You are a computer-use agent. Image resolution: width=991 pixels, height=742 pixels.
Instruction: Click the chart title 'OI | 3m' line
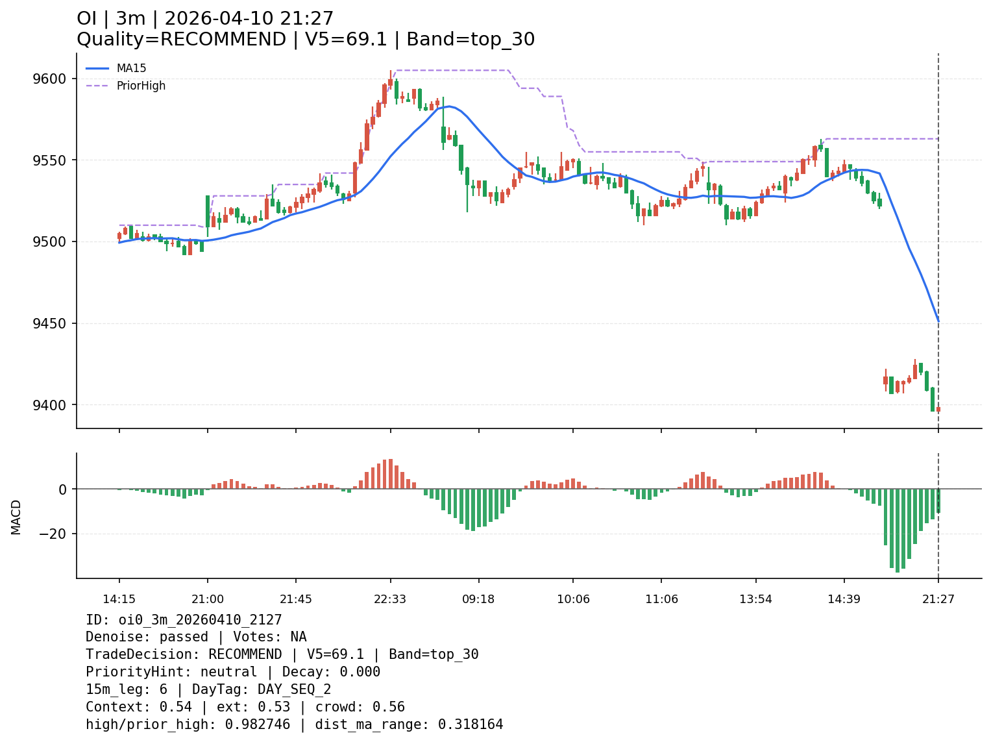tap(205, 19)
